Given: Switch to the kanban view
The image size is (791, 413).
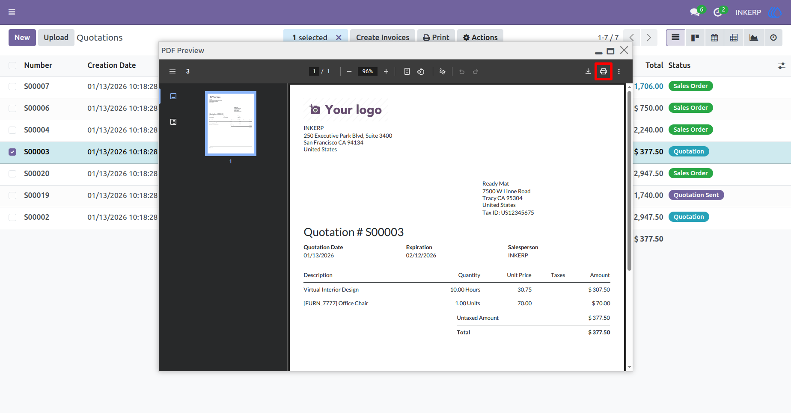Looking at the screenshot, I should coord(695,38).
